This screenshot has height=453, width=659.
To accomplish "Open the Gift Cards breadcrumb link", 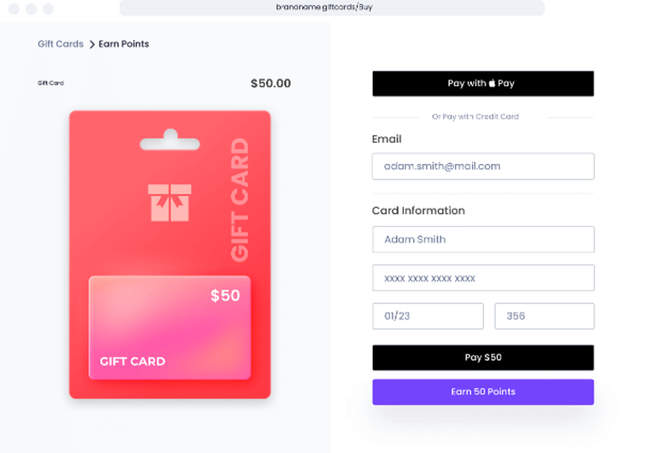I will (61, 43).
